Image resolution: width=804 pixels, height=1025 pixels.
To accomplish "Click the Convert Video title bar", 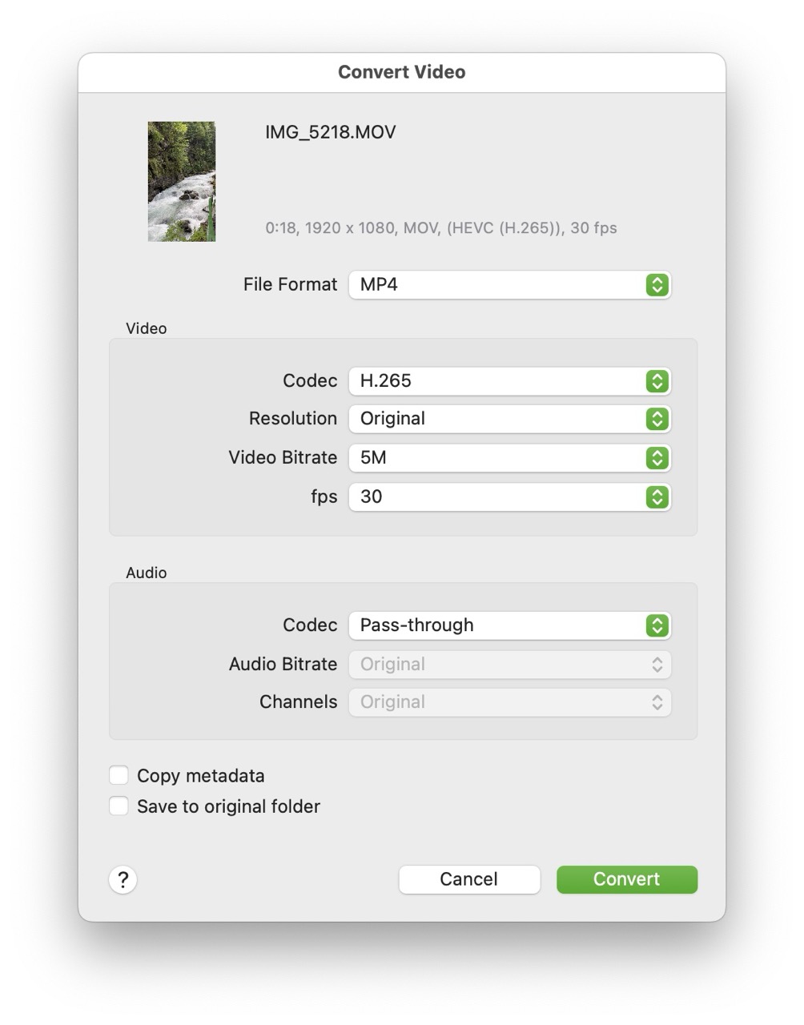I will click(401, 71).
